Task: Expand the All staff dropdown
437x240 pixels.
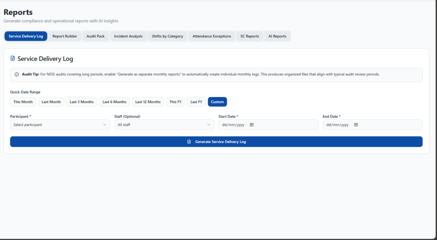Action: (164, 125)
